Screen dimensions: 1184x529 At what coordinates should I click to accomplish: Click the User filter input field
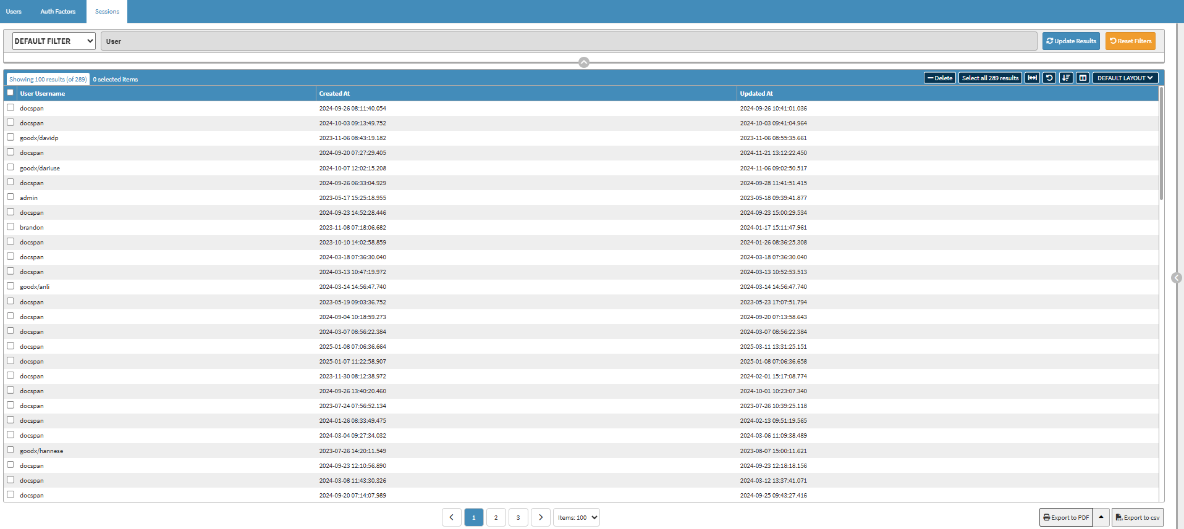(x=569, y=41)
